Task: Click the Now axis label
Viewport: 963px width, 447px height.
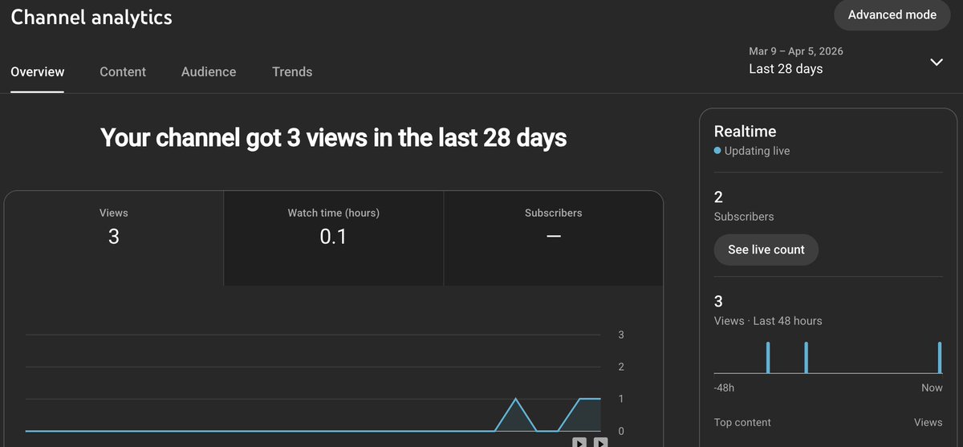Action: (x=932, y=388)
